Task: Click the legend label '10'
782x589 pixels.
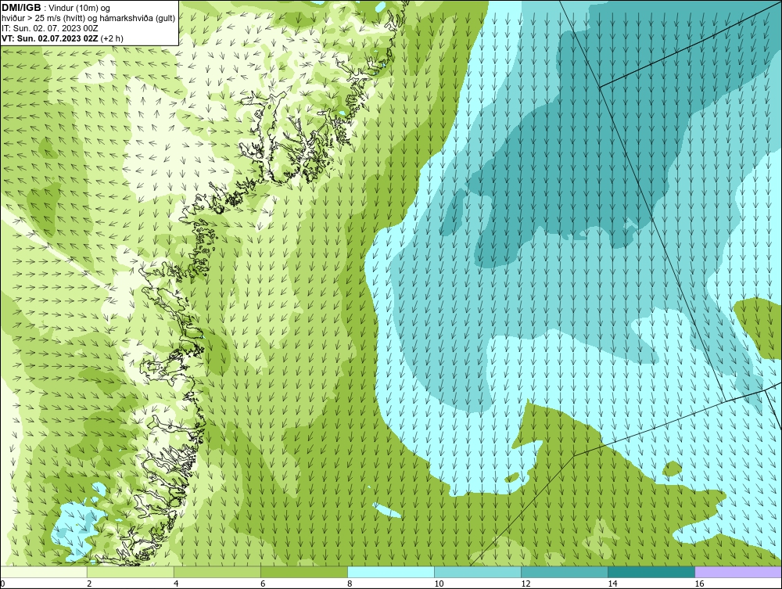Action: tap(439, 584)
